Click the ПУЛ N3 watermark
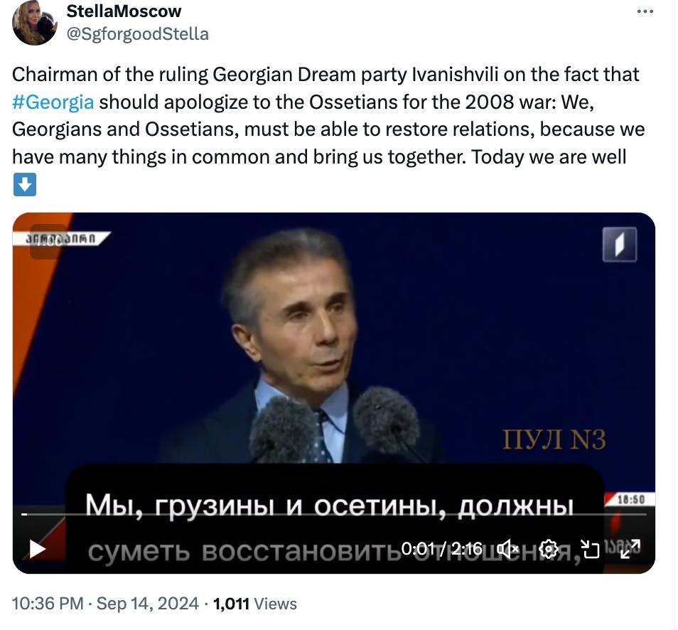Screen dimensions: 678x630 point(554,439)
